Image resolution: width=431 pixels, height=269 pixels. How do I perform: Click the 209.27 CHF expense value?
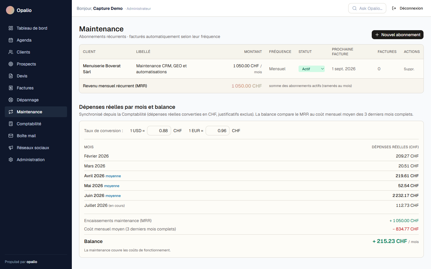pyautogui.click(x=407, y=156)
